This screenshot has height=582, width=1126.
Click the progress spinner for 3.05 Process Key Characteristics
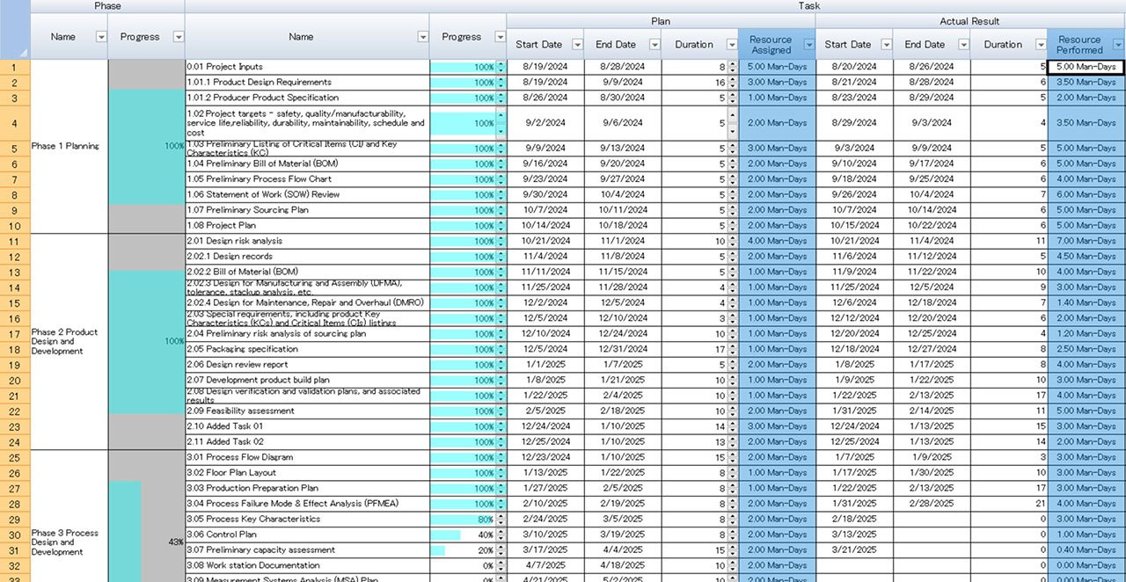[x=501, y=520]
